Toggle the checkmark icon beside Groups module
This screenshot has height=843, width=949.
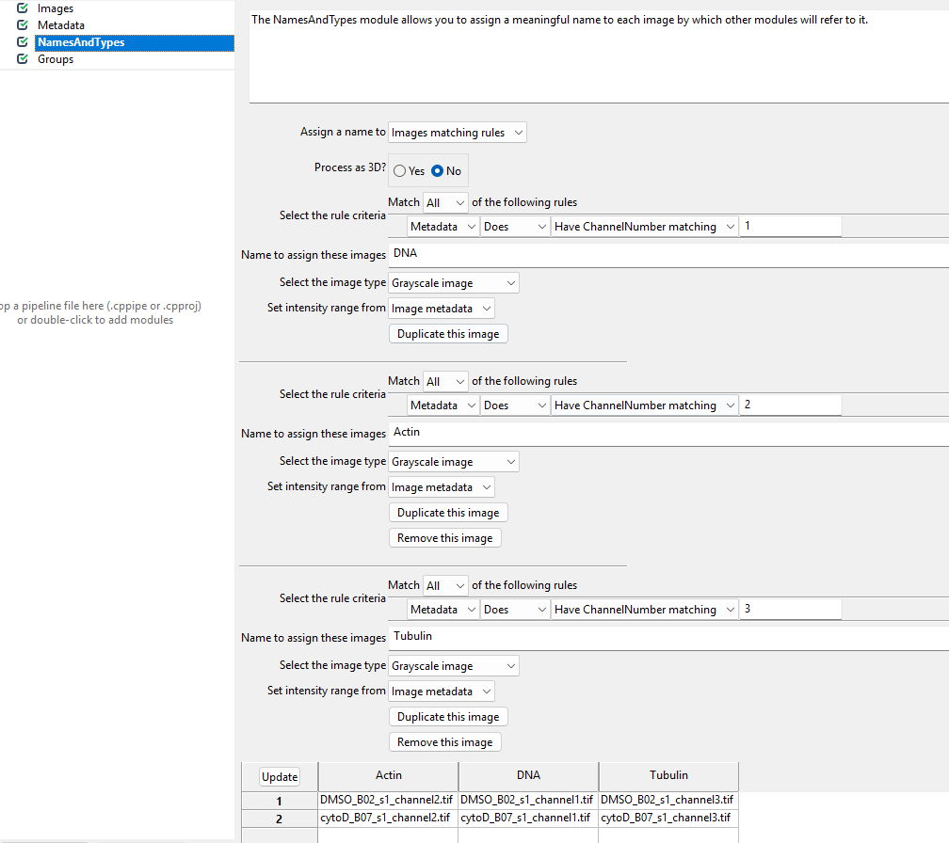(22, 59)
